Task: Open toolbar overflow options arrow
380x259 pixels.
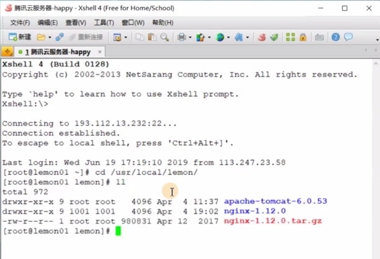Action: pos(377,40)
